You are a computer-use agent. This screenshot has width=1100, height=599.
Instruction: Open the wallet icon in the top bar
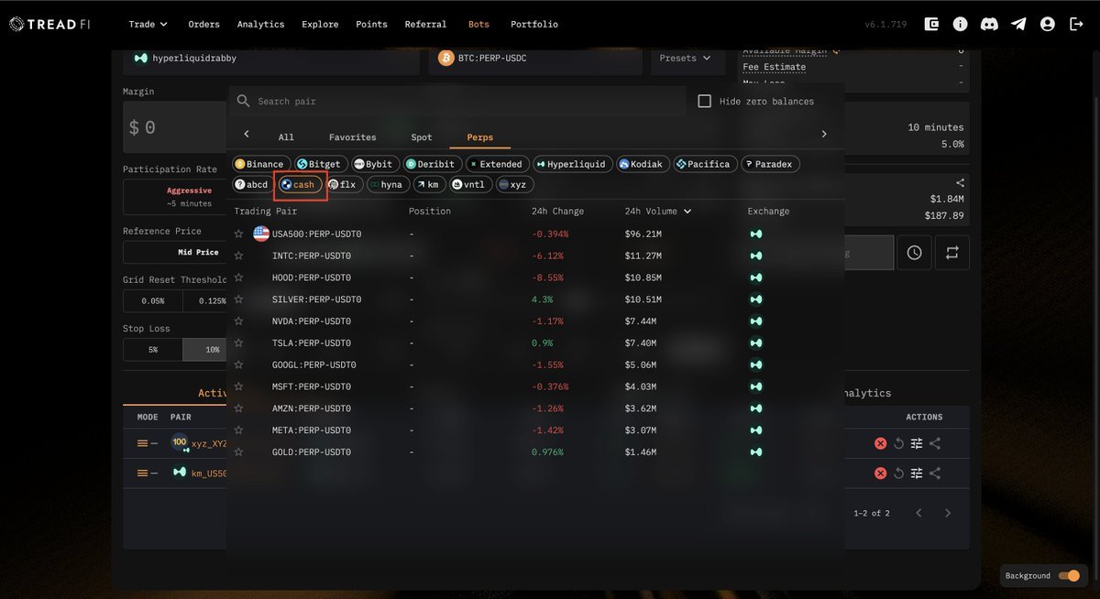[x=932, y=25]
